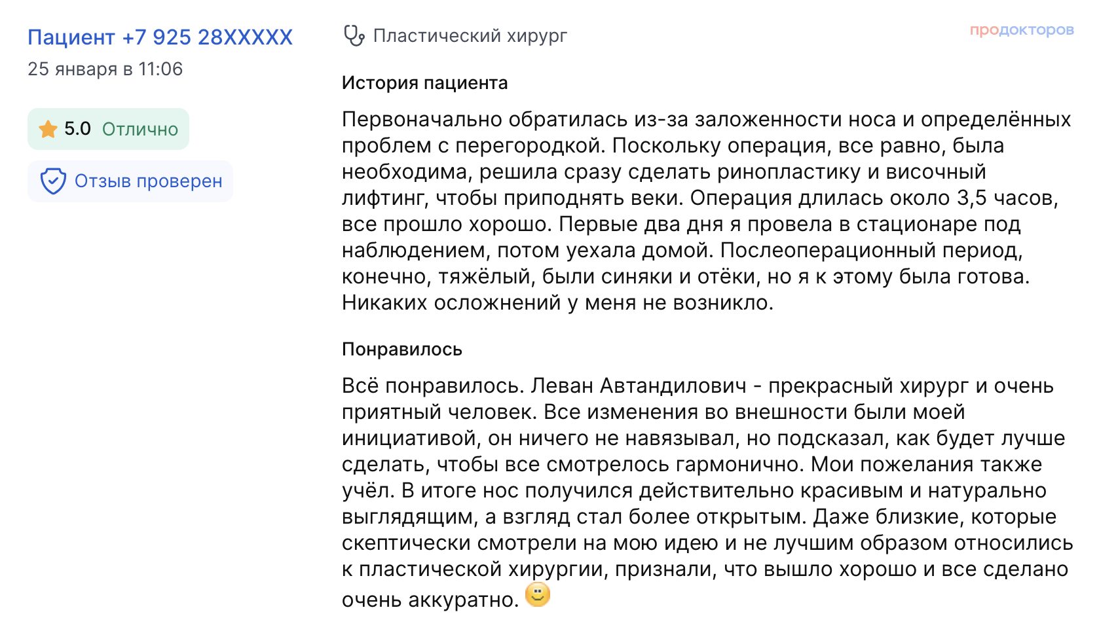Click the gold star rating icon

[x=48, y=129]
